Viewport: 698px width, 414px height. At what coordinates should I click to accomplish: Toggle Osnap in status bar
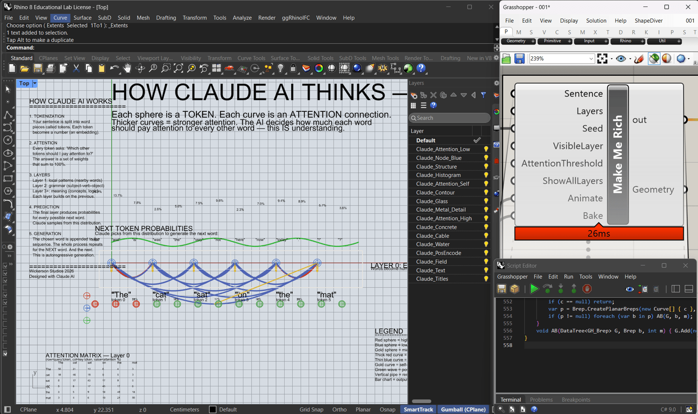(x=387, y=409)
